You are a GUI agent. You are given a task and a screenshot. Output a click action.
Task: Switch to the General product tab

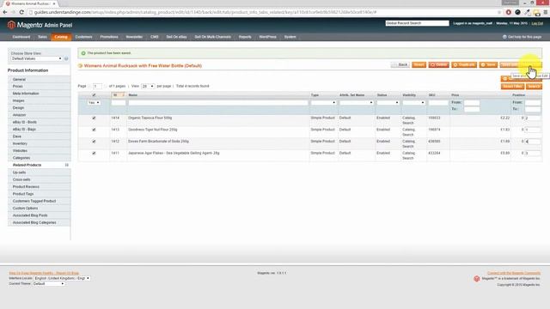pos(39,80)
